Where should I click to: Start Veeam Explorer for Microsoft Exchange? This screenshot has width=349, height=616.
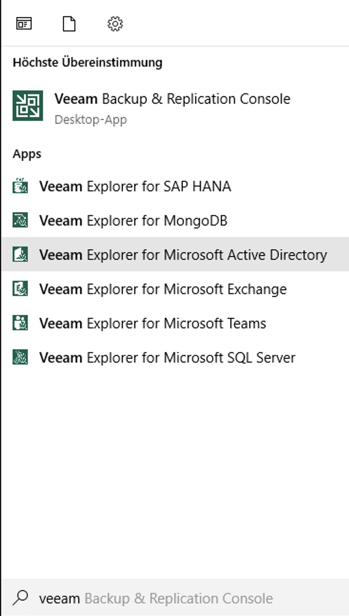pos(163,289)
